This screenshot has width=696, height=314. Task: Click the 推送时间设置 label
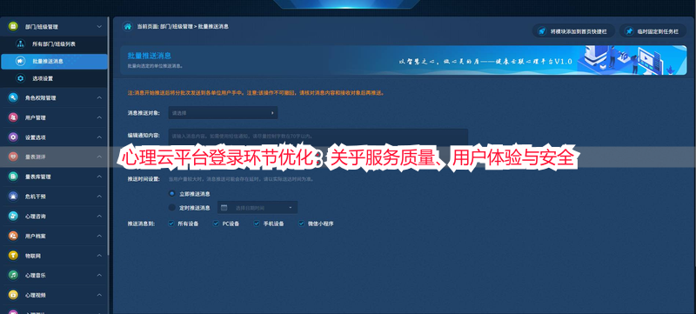pos(144,179)
